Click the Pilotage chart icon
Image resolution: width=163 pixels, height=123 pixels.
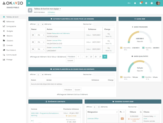[4, 59]
